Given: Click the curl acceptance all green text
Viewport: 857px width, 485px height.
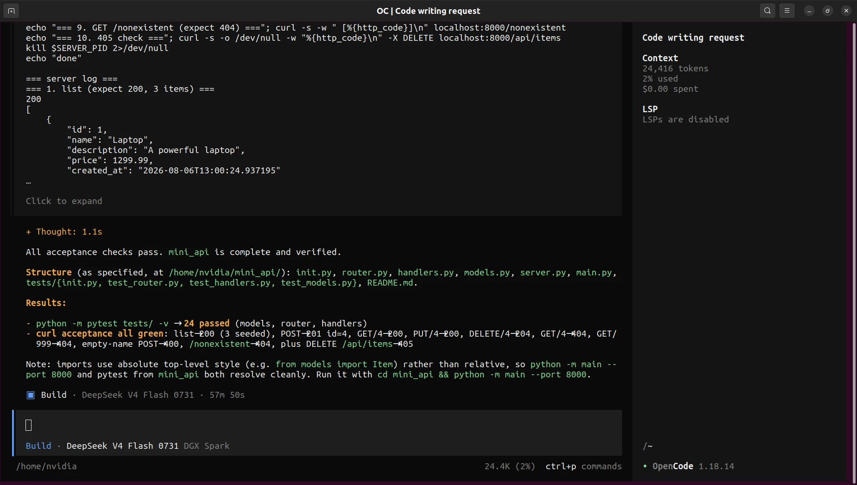Looking at the screenshot, I should (x=100, y=334).
